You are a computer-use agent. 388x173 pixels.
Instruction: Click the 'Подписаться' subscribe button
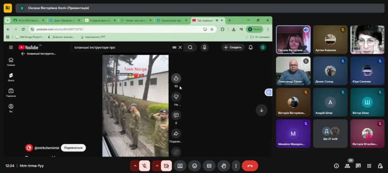click(73, 148)
